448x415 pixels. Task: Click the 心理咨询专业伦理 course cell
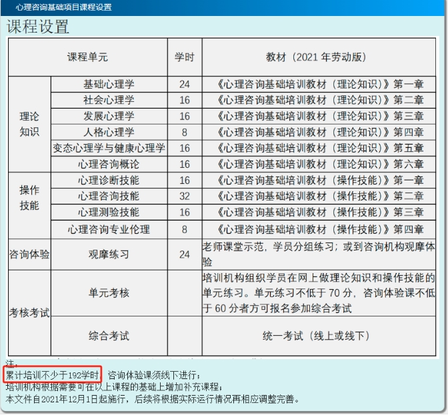pos(109,229)
